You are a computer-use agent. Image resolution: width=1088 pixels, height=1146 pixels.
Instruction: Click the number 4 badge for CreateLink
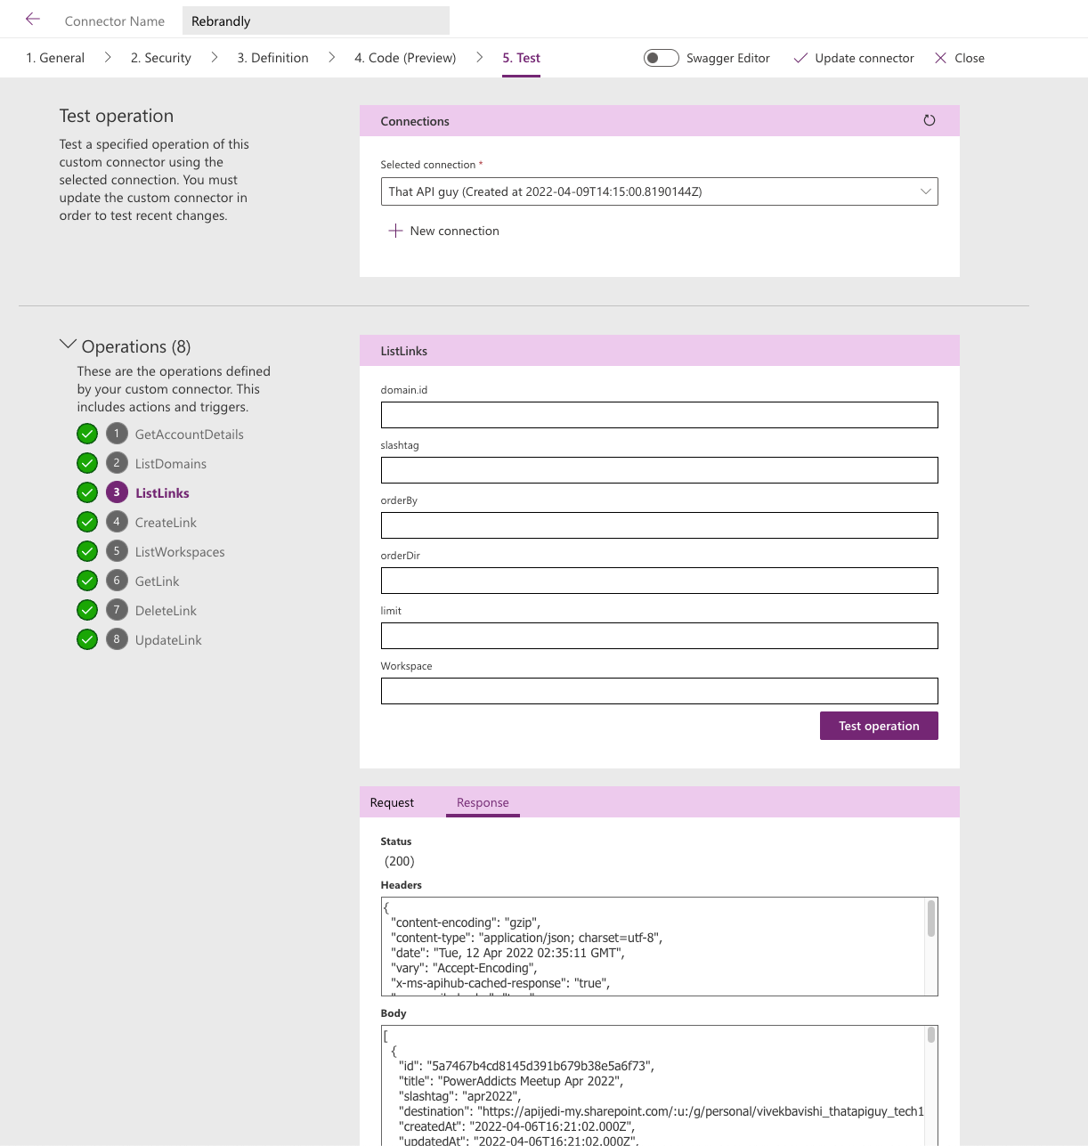click(x=117, y=522)
